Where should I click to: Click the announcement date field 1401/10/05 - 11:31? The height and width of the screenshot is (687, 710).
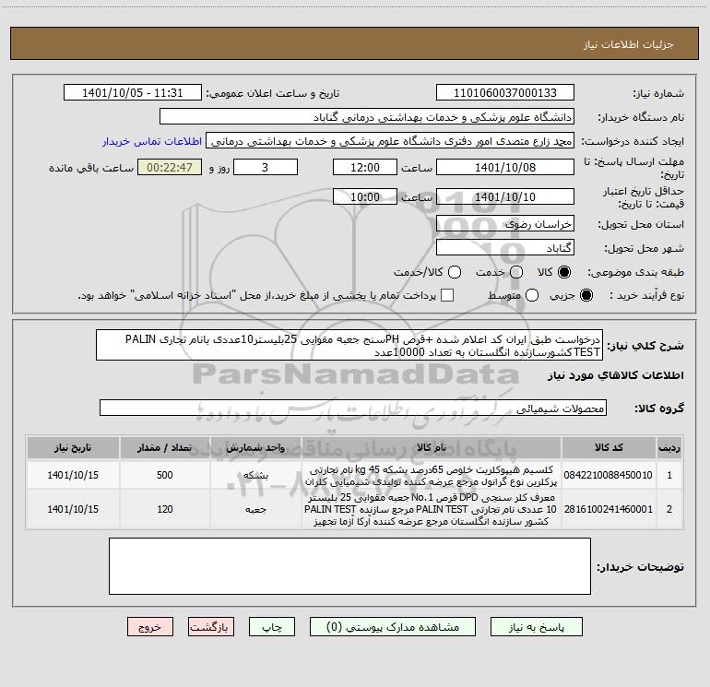coord(133,92)
